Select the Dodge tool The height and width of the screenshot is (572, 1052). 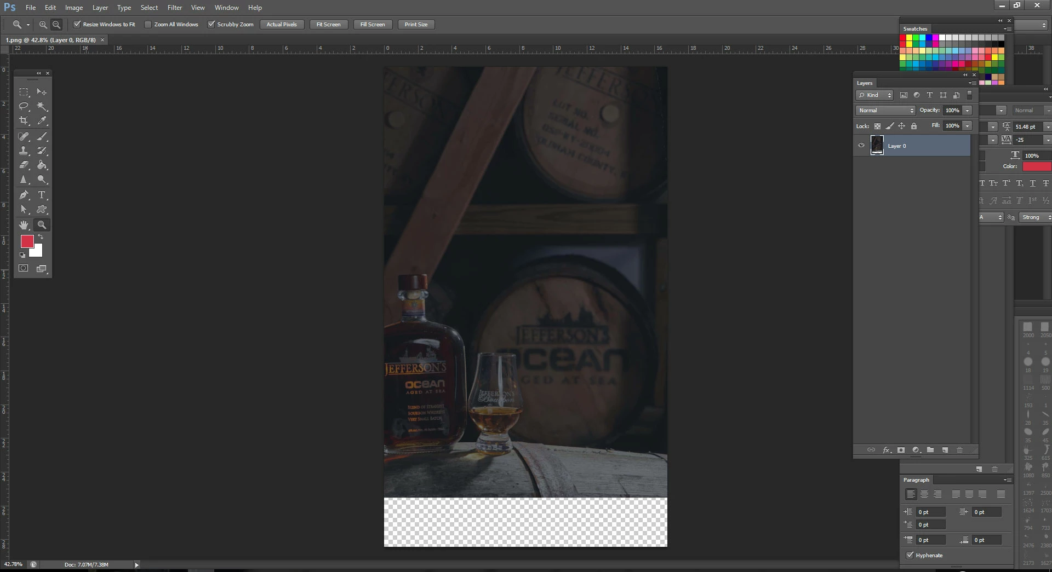point(42,180)
